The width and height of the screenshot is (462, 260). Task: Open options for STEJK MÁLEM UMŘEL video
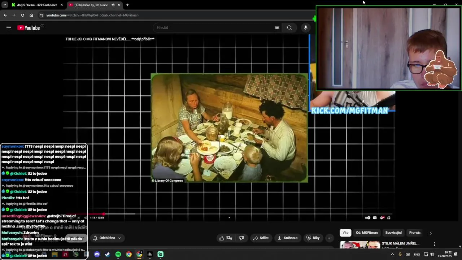click(435, 244)
